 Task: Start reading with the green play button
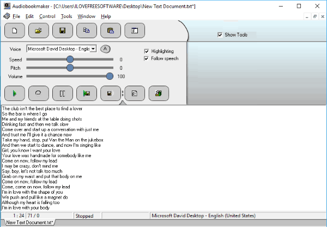pyautogui.click(x=15, y=93)
